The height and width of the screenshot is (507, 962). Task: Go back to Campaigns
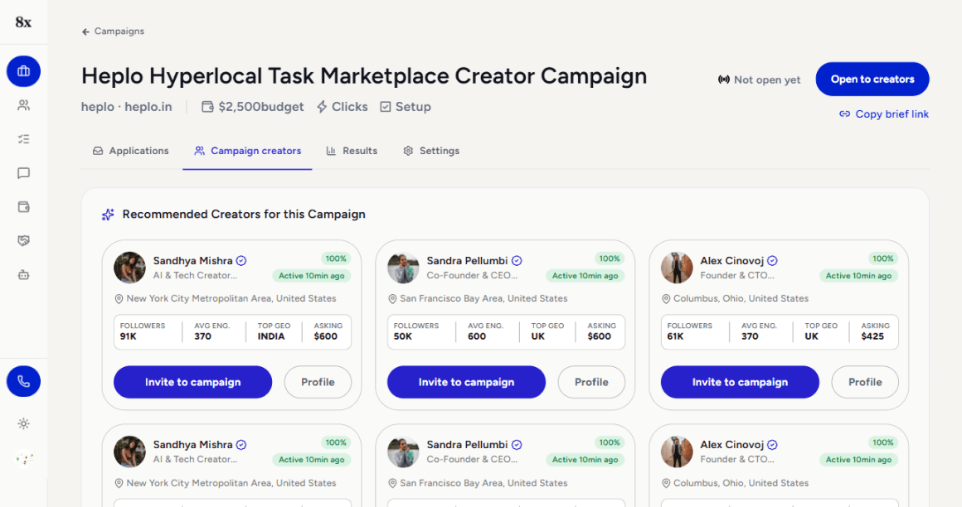113,31
